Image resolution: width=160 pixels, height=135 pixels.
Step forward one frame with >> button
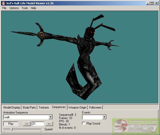click(49, 124)
